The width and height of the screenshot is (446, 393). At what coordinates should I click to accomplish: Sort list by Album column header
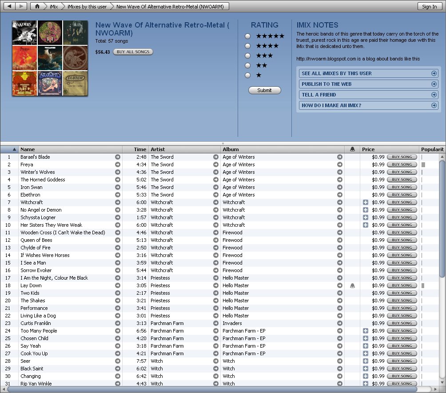283,149
